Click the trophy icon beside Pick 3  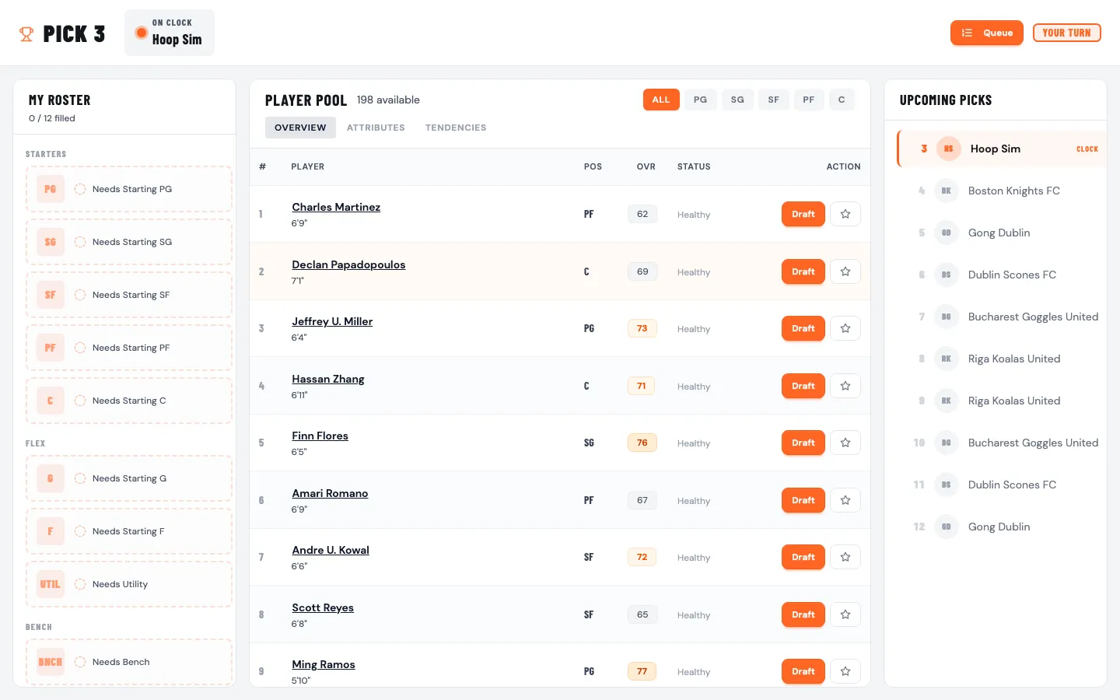(x=26, y=34)
